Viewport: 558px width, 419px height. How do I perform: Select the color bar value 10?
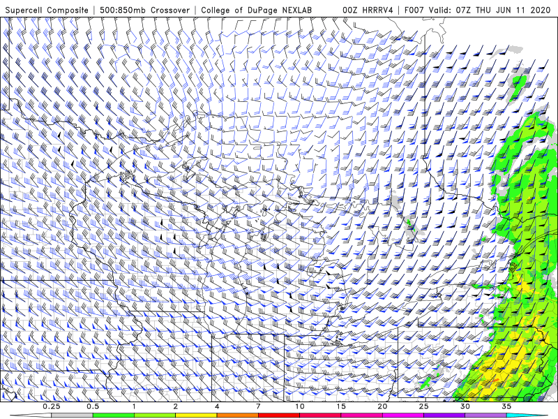click(x=300, y=406)
